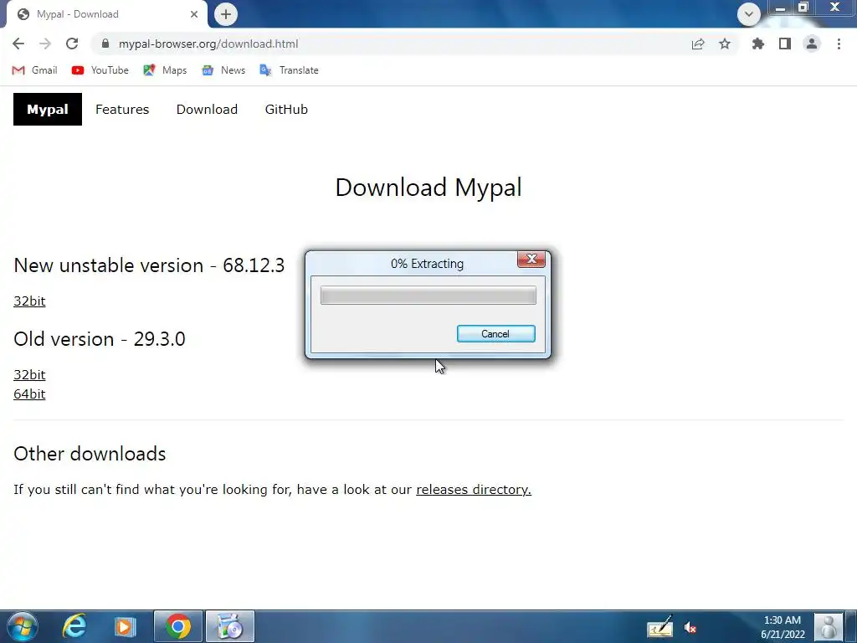Open Windows Media Player from taskbar

click(x=125, y=626)
